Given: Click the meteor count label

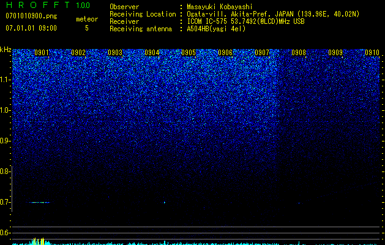Looking at the screenshot, I should click(x=87, y=19).
